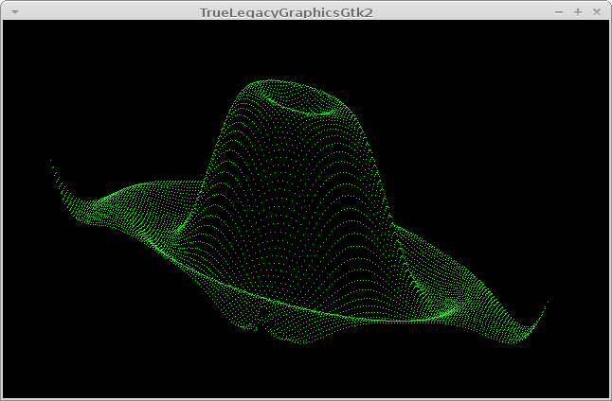
Task: Click empty title bar area left of title
Action: (104, 12)
